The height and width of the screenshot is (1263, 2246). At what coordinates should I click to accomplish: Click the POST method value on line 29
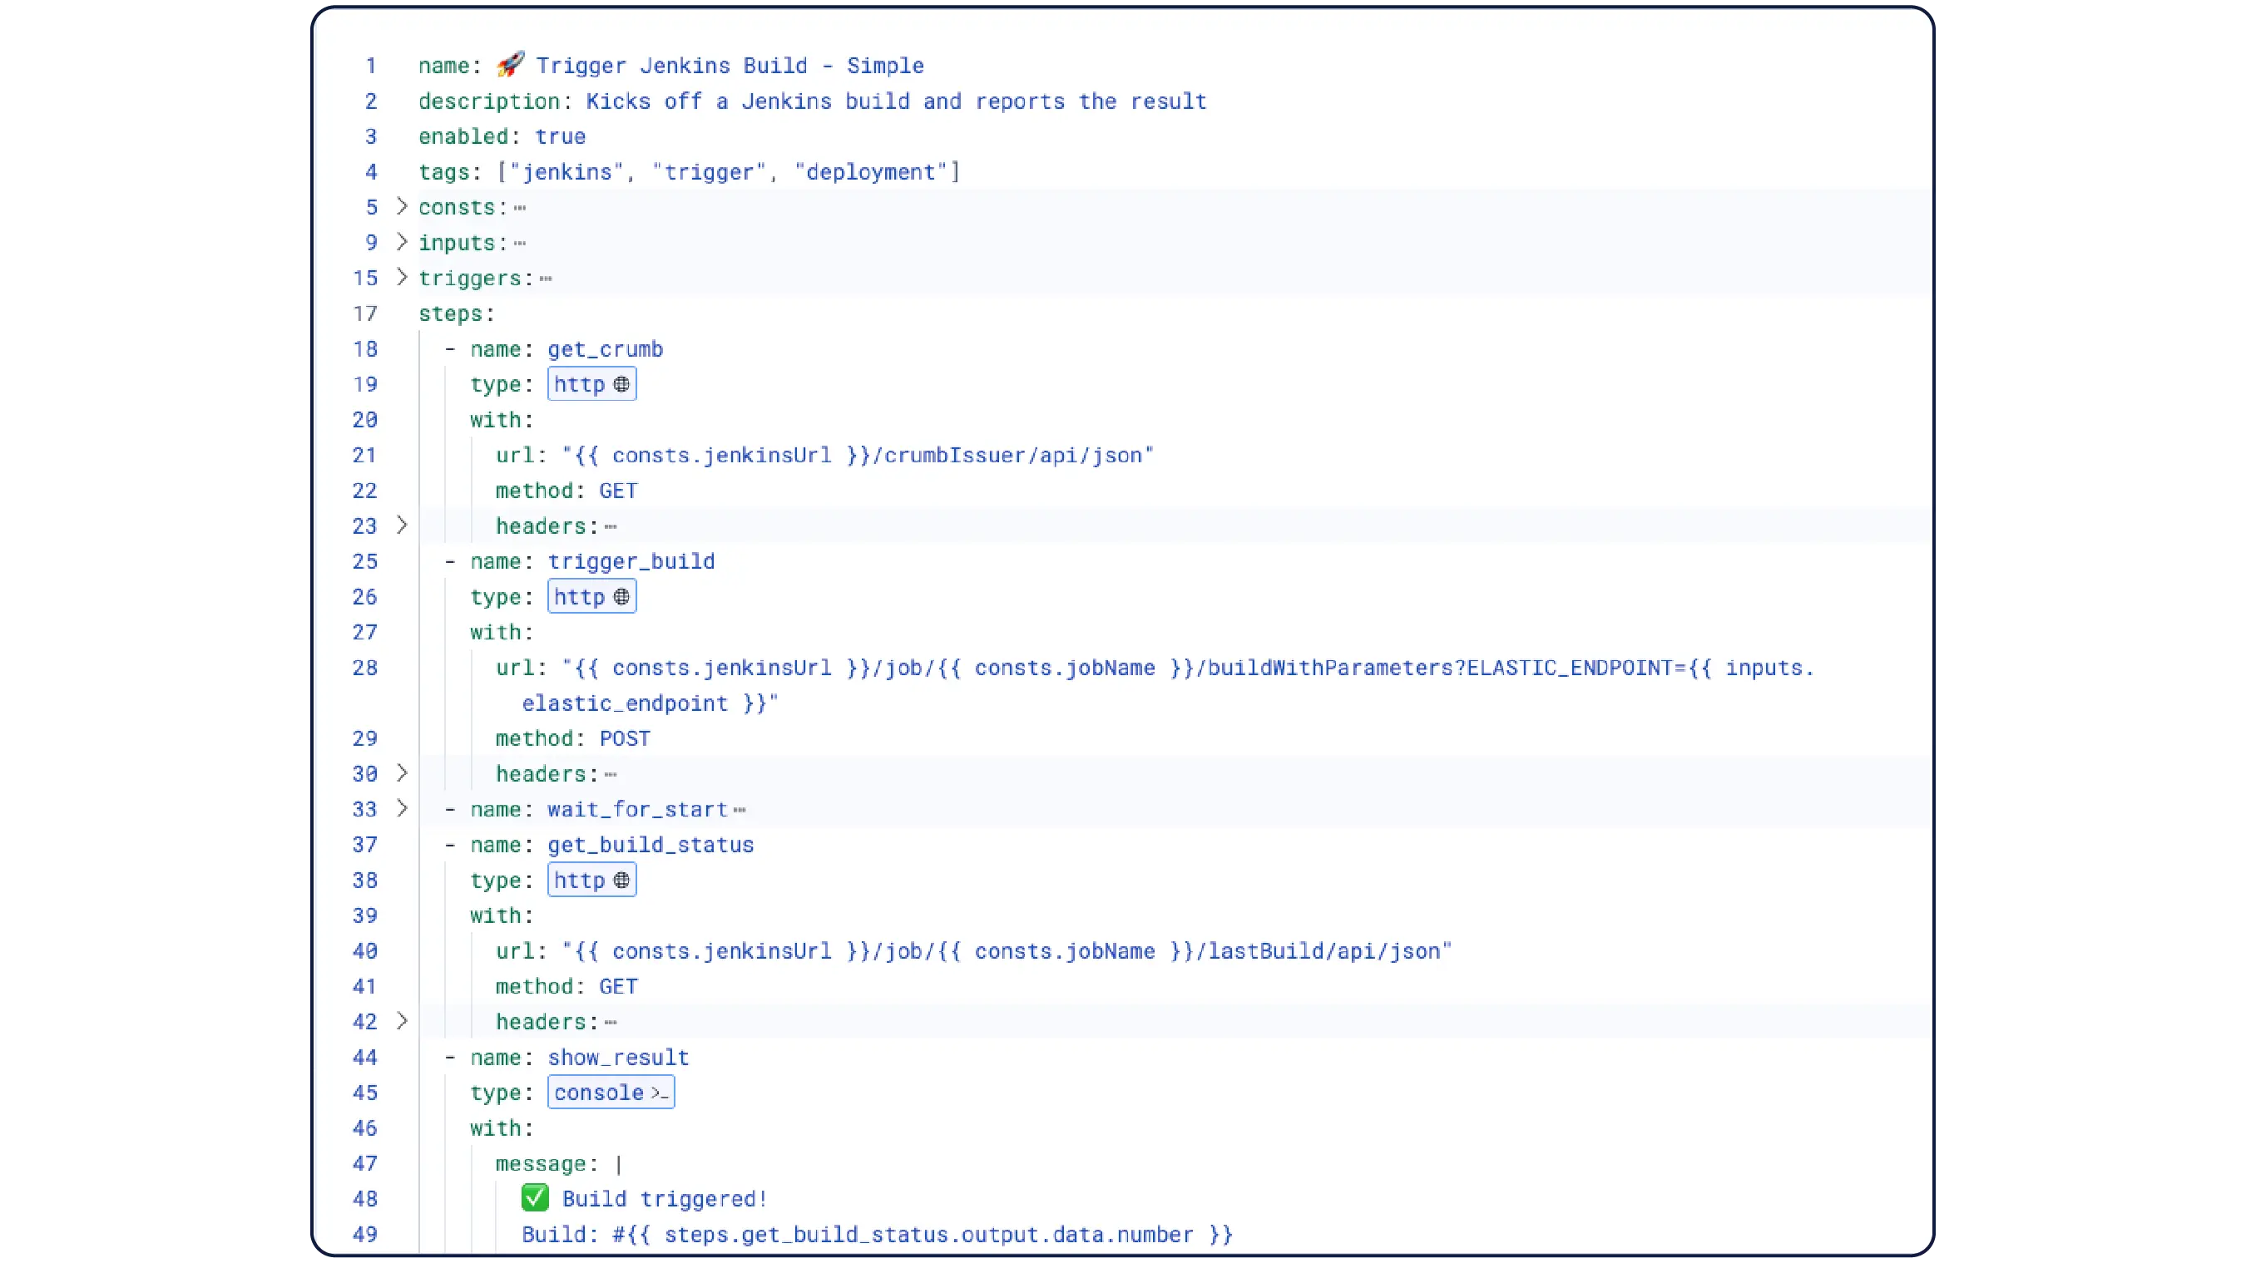[x=624, y=739]
